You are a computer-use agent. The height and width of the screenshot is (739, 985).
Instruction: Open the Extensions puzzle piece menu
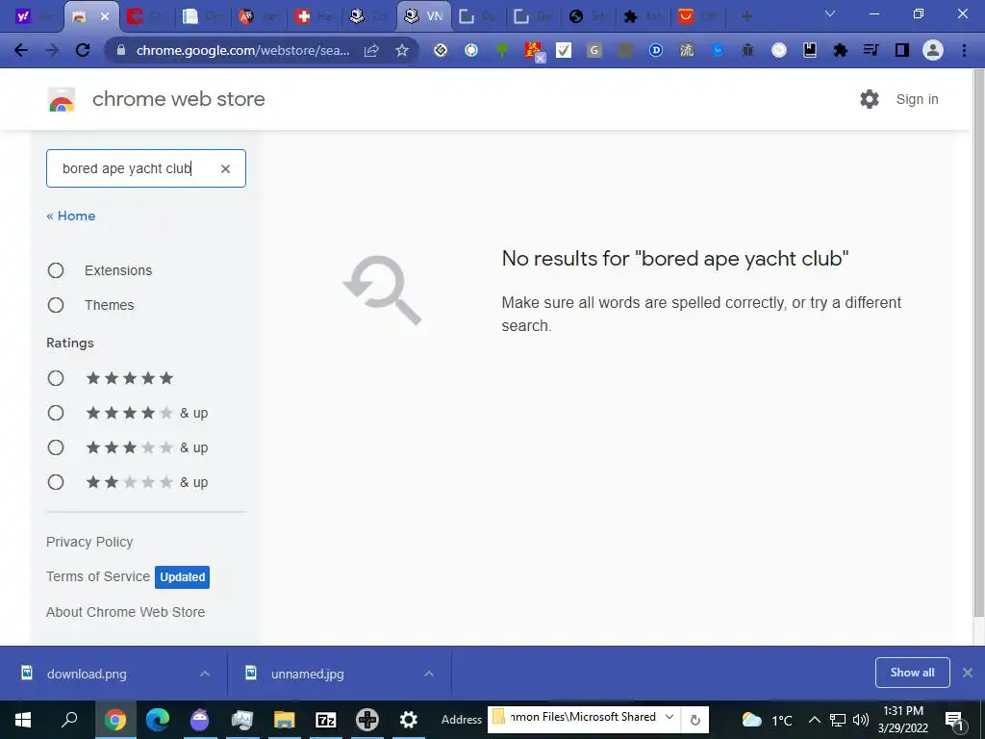tap(840, 50)
